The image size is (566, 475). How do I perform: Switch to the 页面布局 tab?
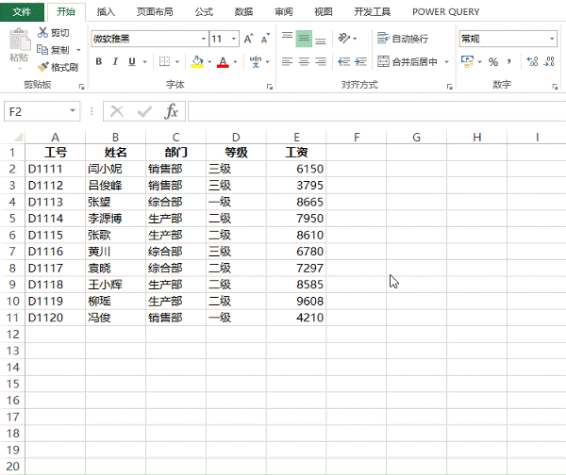point(155,12)
